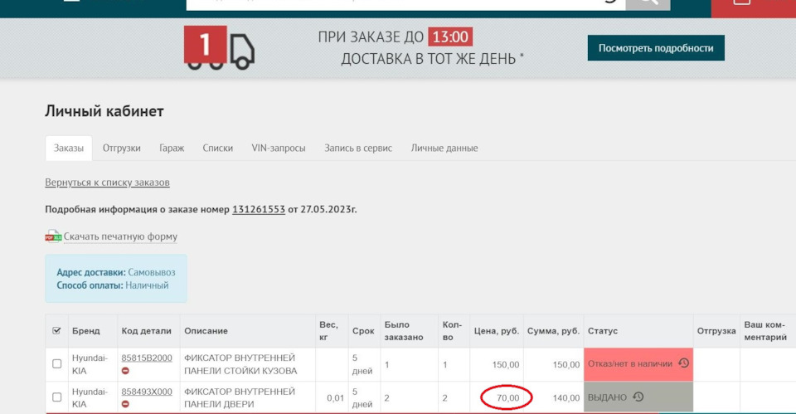Open the Запись в сервис tab

coord(358,149)
